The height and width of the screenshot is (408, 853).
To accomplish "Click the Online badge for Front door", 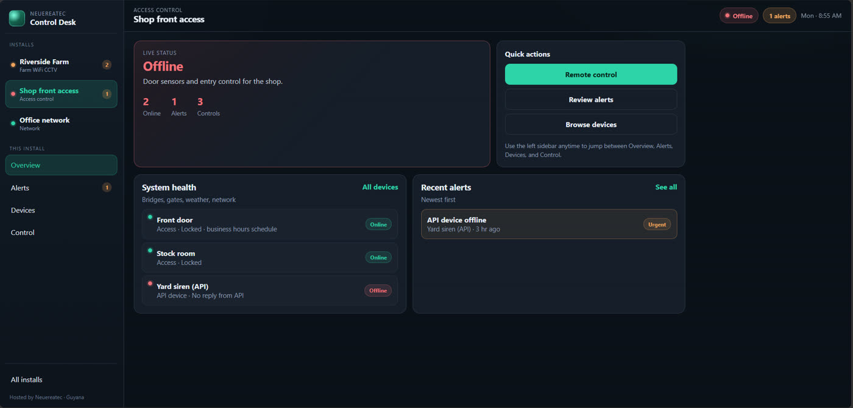I will pos(378,224).
